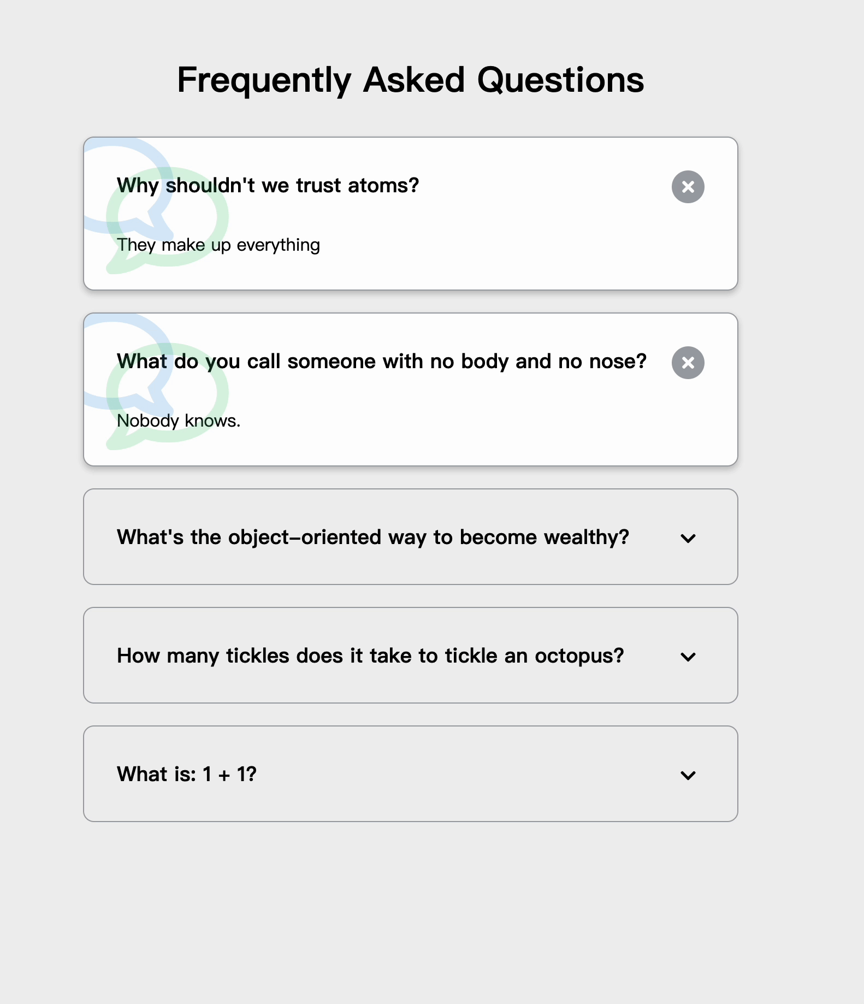The image size is (864, 1004).
Task: Expand the 'What is: 1 + 1?' title
Action: [187, 775]
